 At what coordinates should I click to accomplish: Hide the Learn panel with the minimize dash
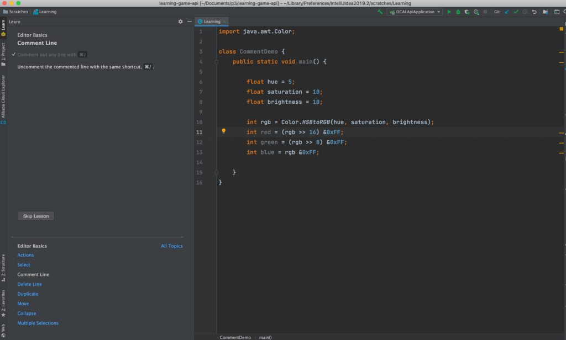pyautogui.click(x=189, y=22)
